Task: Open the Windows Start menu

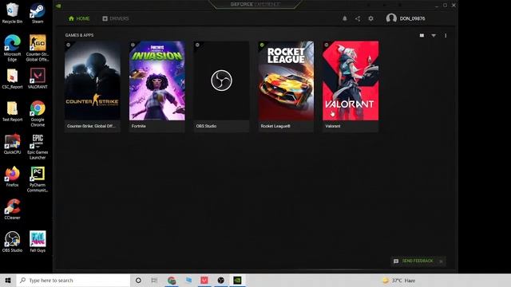Action: 8,280
